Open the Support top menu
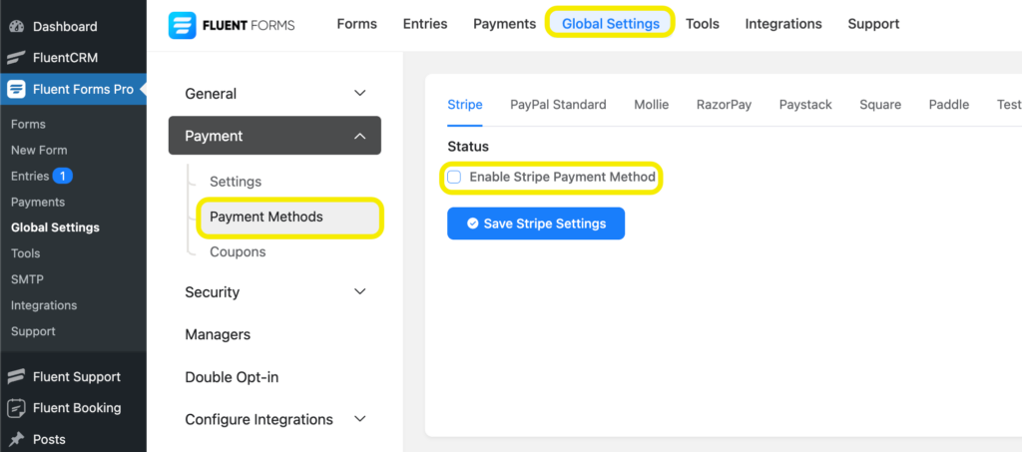The height and width of the screenshot is (452, 1022). [873, 24]
